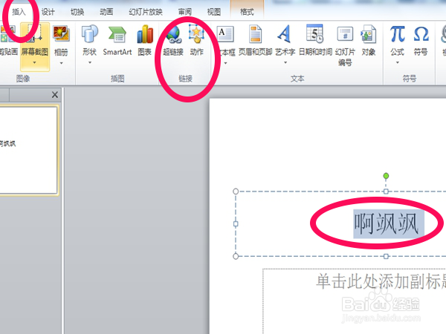Open the 幻灯片放映 tab

click(x=146, y=12)
